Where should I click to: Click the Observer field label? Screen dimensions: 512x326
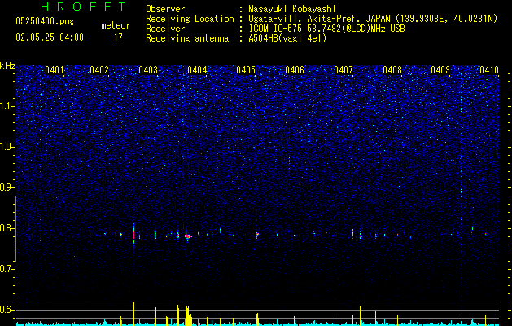coord(165,10)
